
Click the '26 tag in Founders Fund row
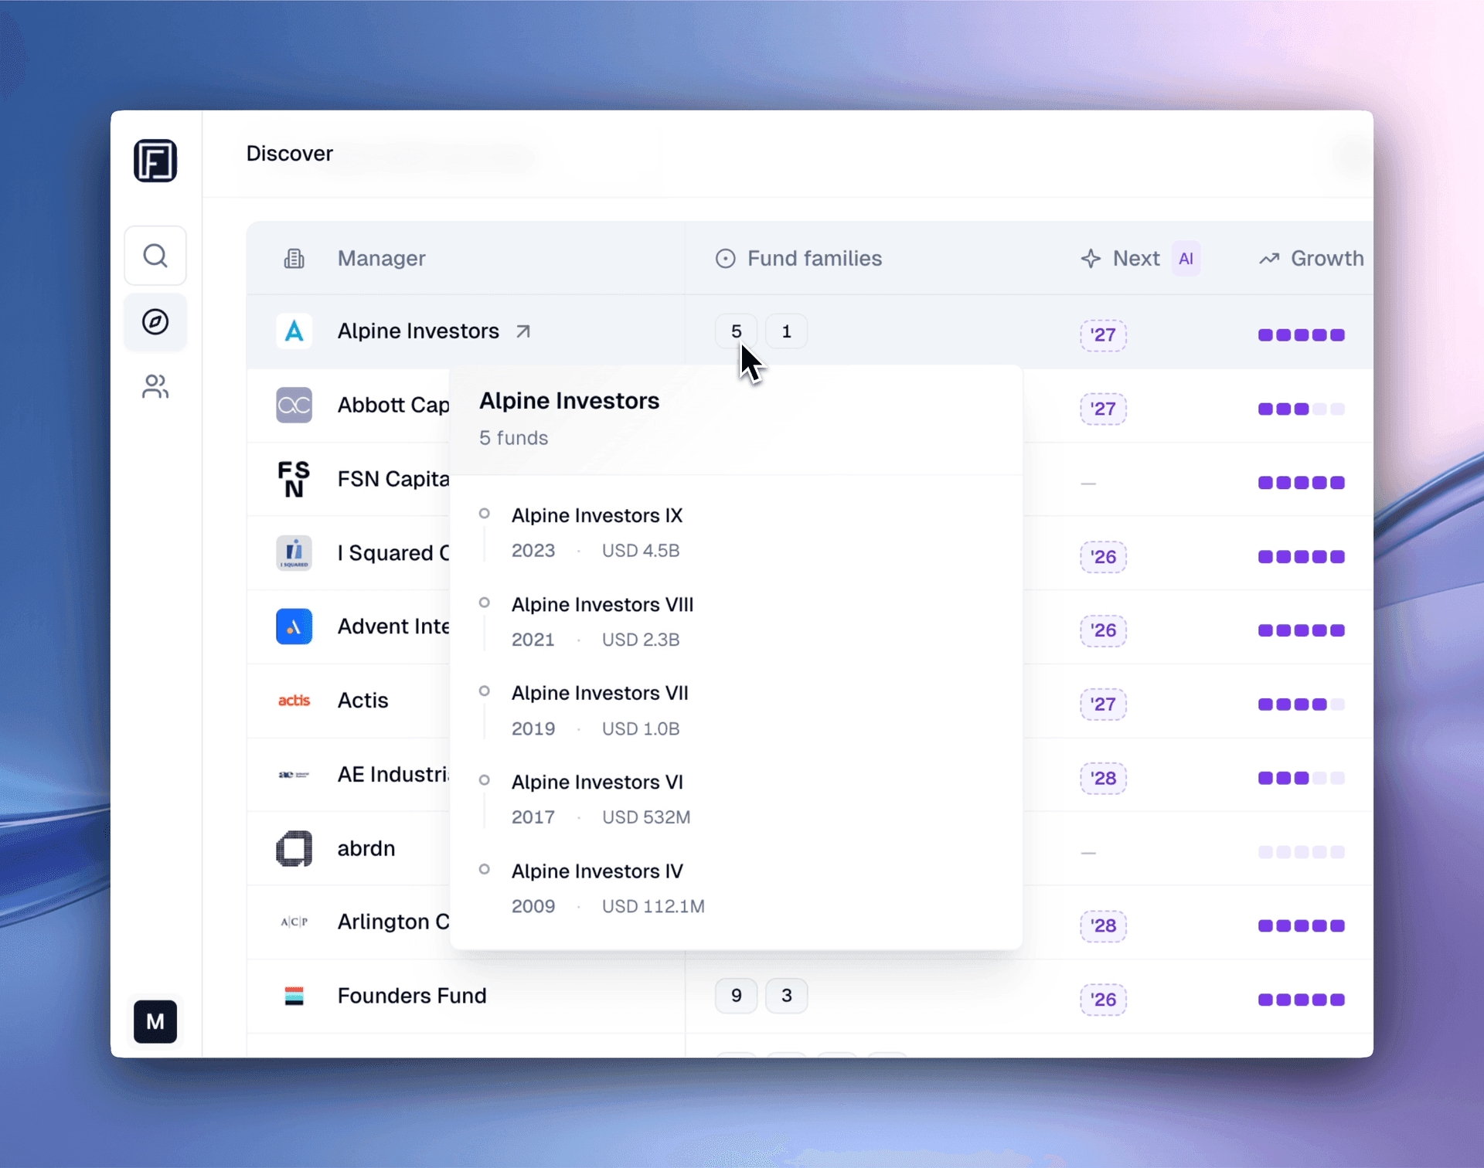tap(1103, 1000)
